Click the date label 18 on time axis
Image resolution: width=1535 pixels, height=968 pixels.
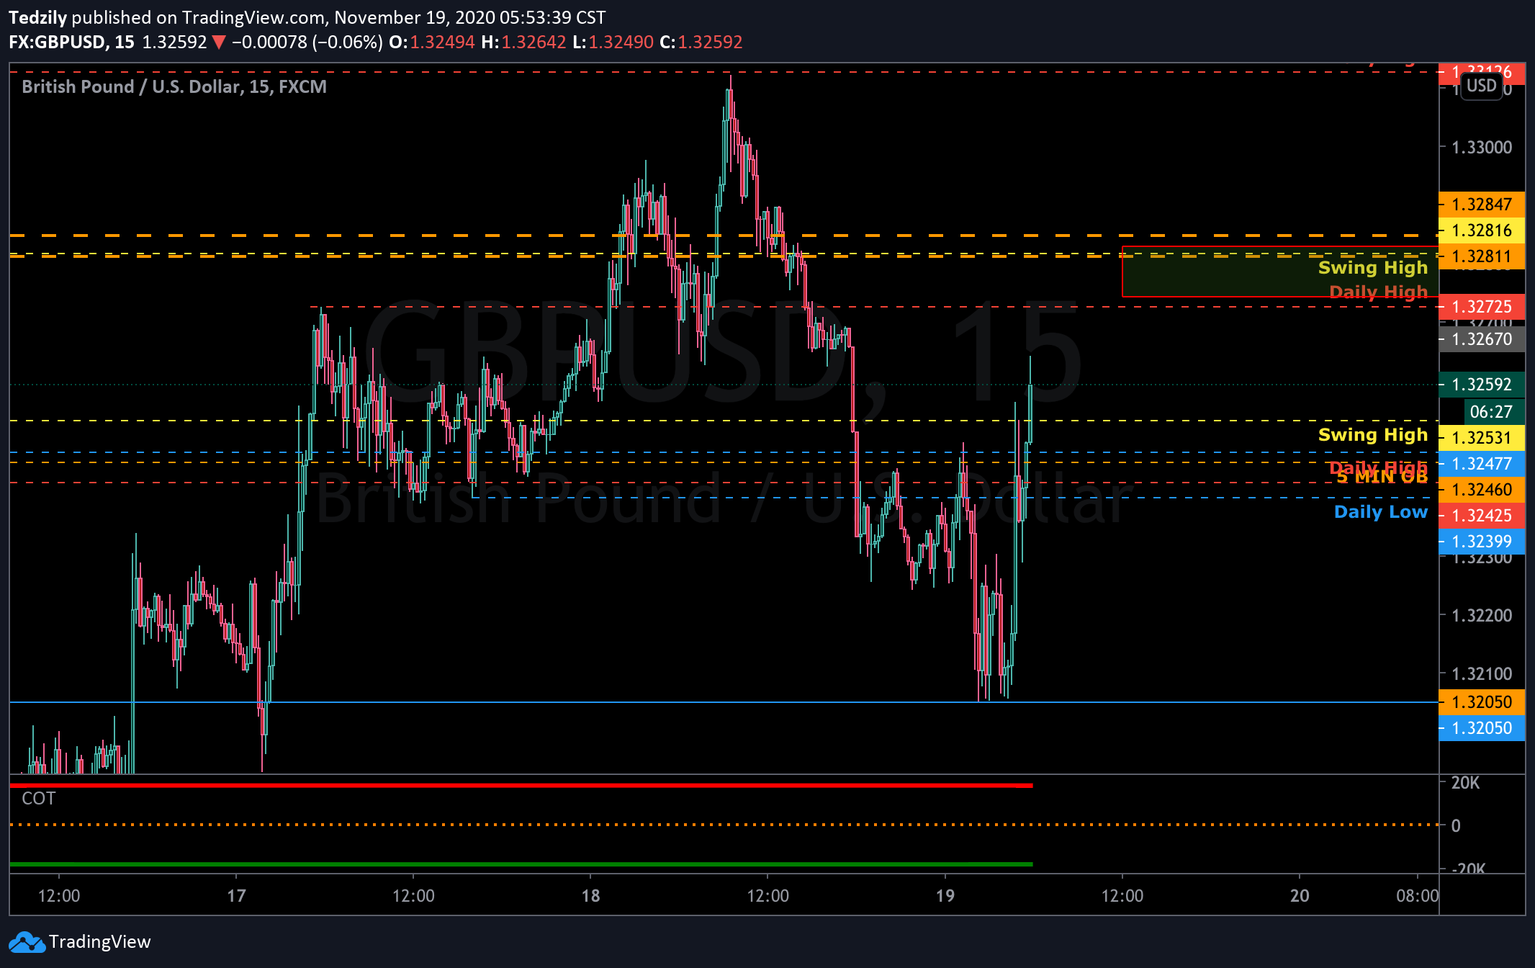(x=590, y=896)
